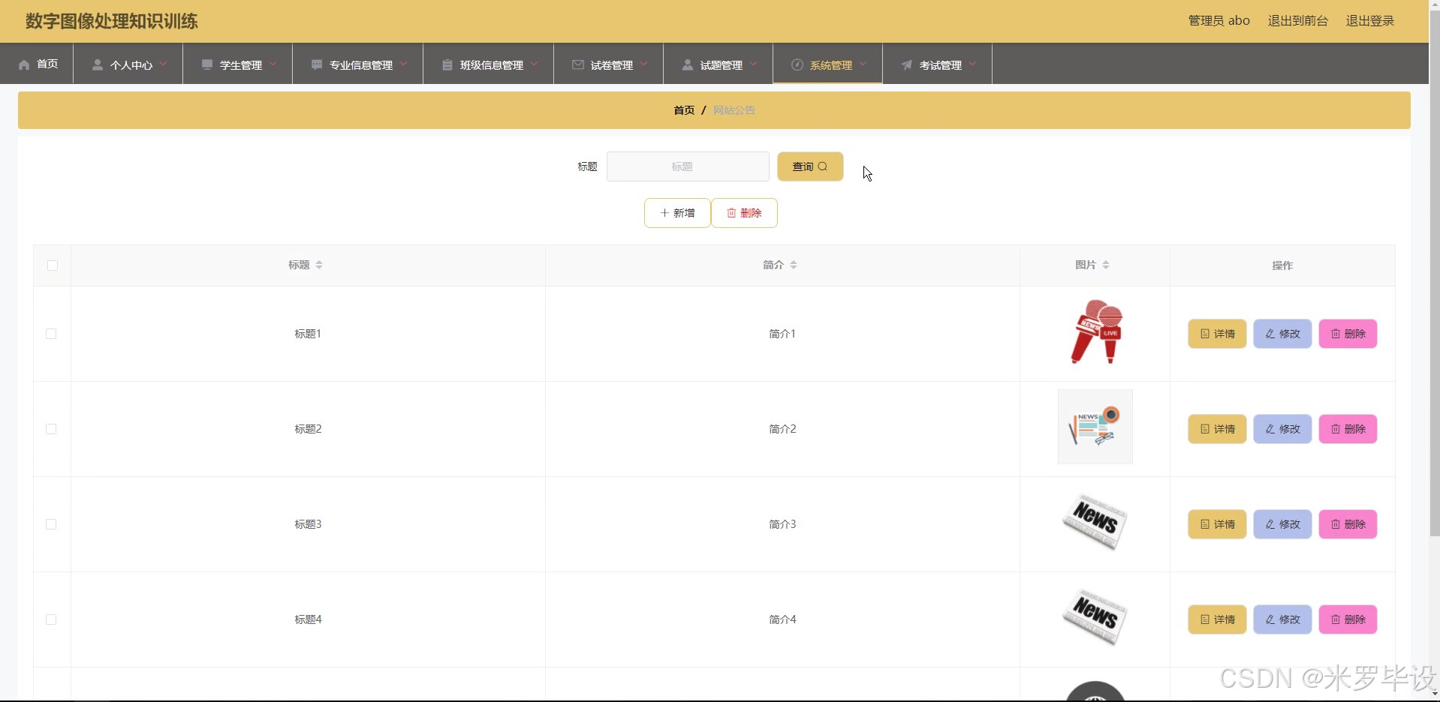Click the compass icon for 系统管理

pos(797,65)
